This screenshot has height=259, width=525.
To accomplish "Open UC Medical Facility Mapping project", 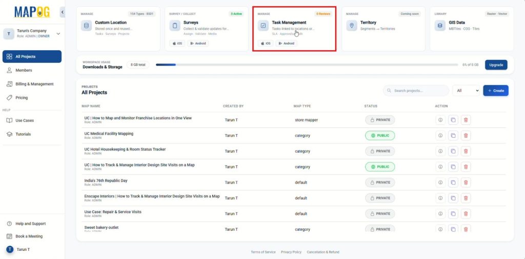I will pyautogui.click(x=109, y=134).
